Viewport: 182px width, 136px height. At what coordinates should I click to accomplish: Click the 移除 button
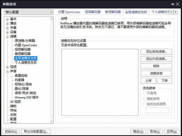[156, 66]
